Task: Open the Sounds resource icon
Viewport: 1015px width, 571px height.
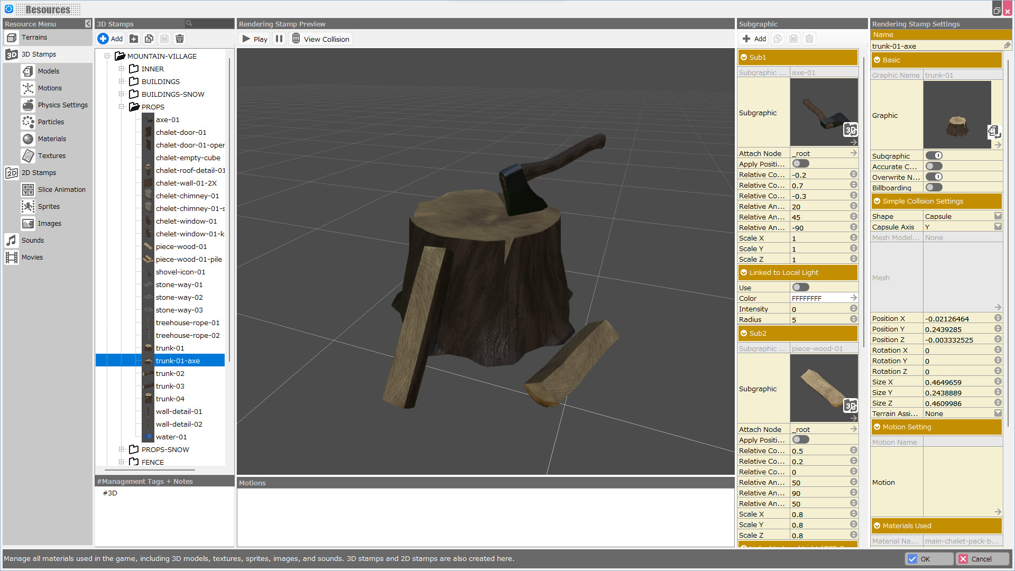Action: coord(11,240)
